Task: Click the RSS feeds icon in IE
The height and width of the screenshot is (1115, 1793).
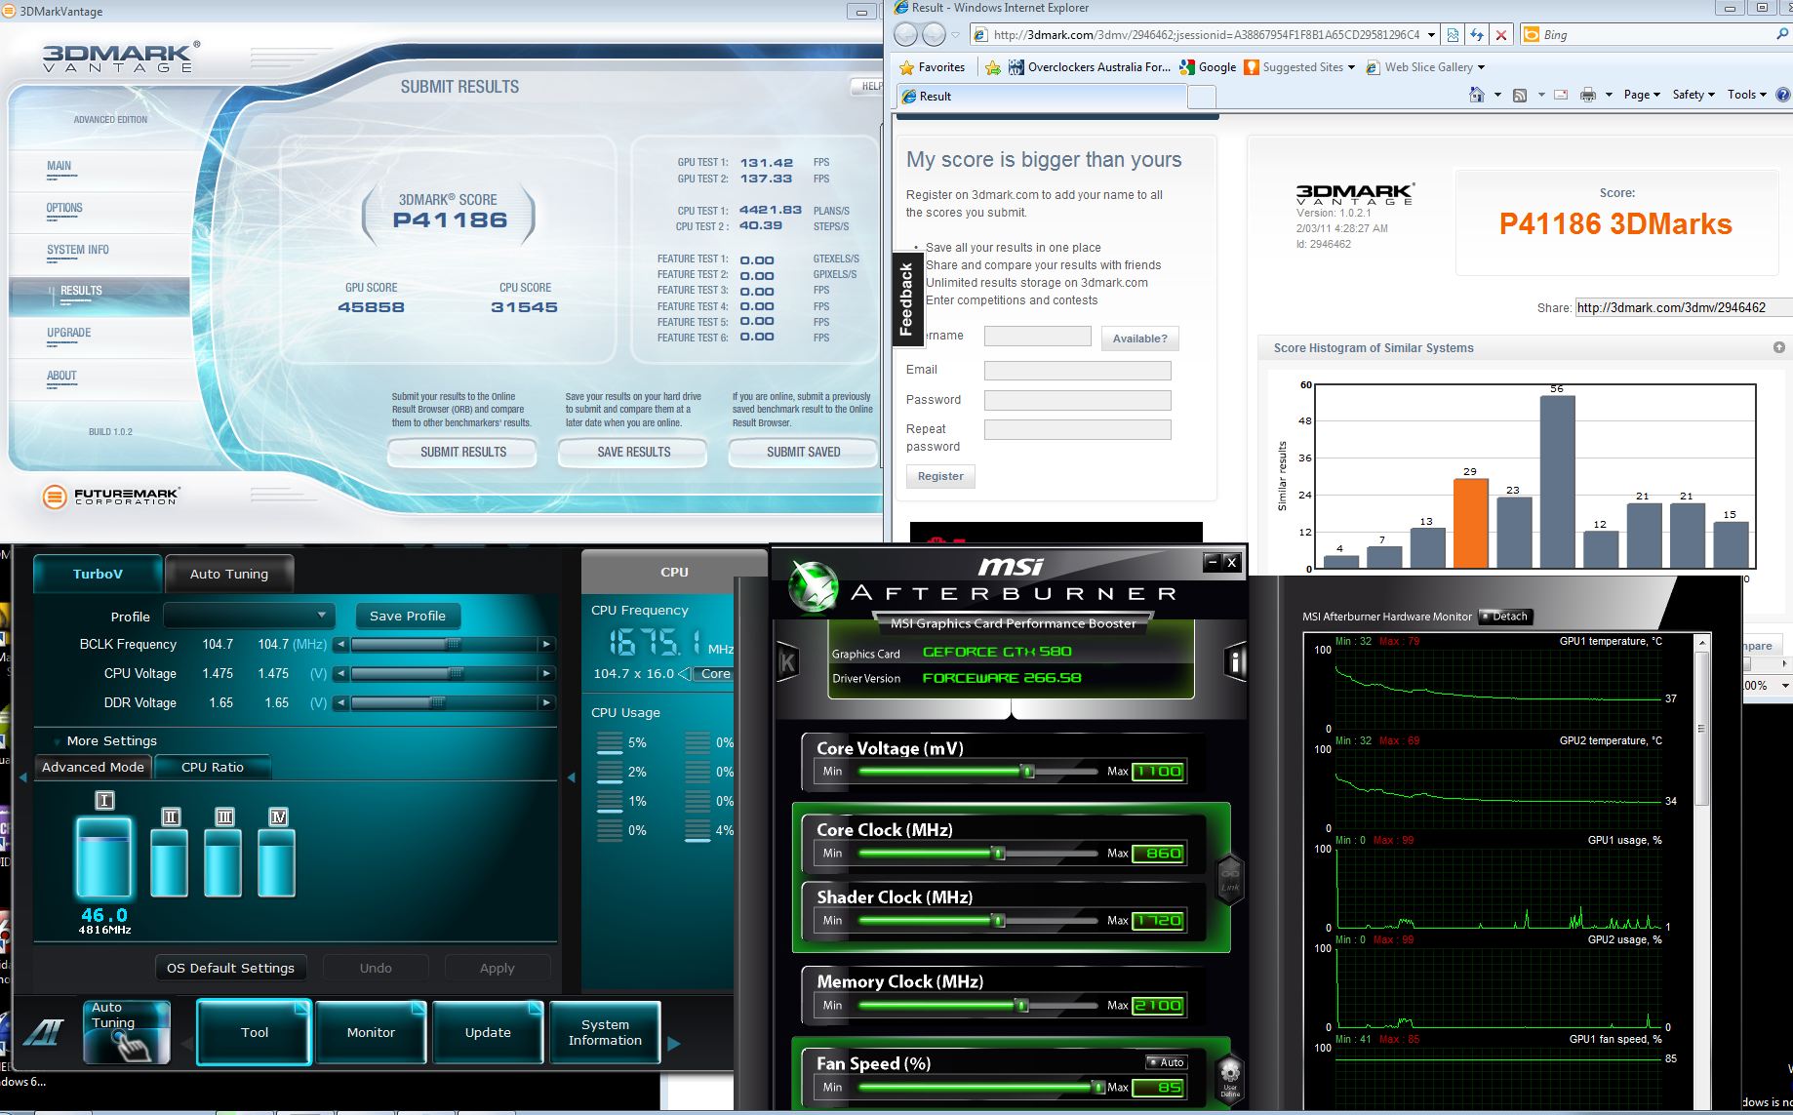Action: click(x=1519, y=95)
